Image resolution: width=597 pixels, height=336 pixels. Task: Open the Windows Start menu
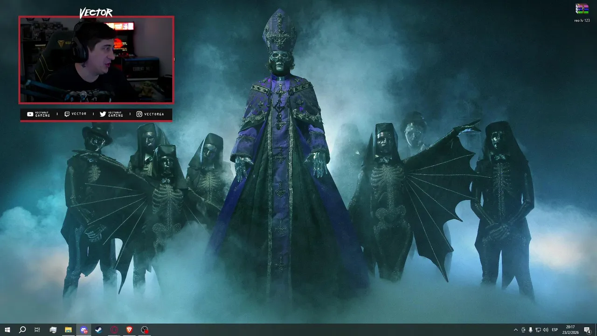[7, 330]
